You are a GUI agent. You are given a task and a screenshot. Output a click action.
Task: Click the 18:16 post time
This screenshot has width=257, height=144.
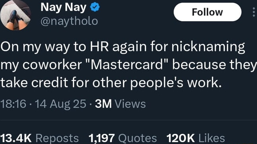pyautogui.click(x=13, y=104)
